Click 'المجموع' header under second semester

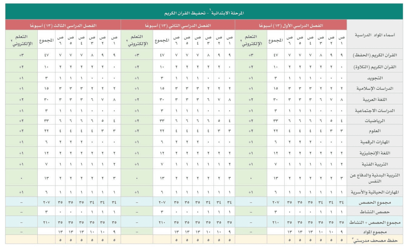[x=162, y=40]
